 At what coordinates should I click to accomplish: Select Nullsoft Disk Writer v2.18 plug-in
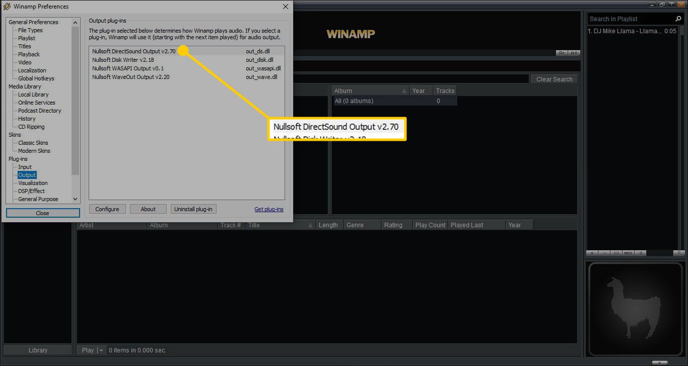[187, 60]
